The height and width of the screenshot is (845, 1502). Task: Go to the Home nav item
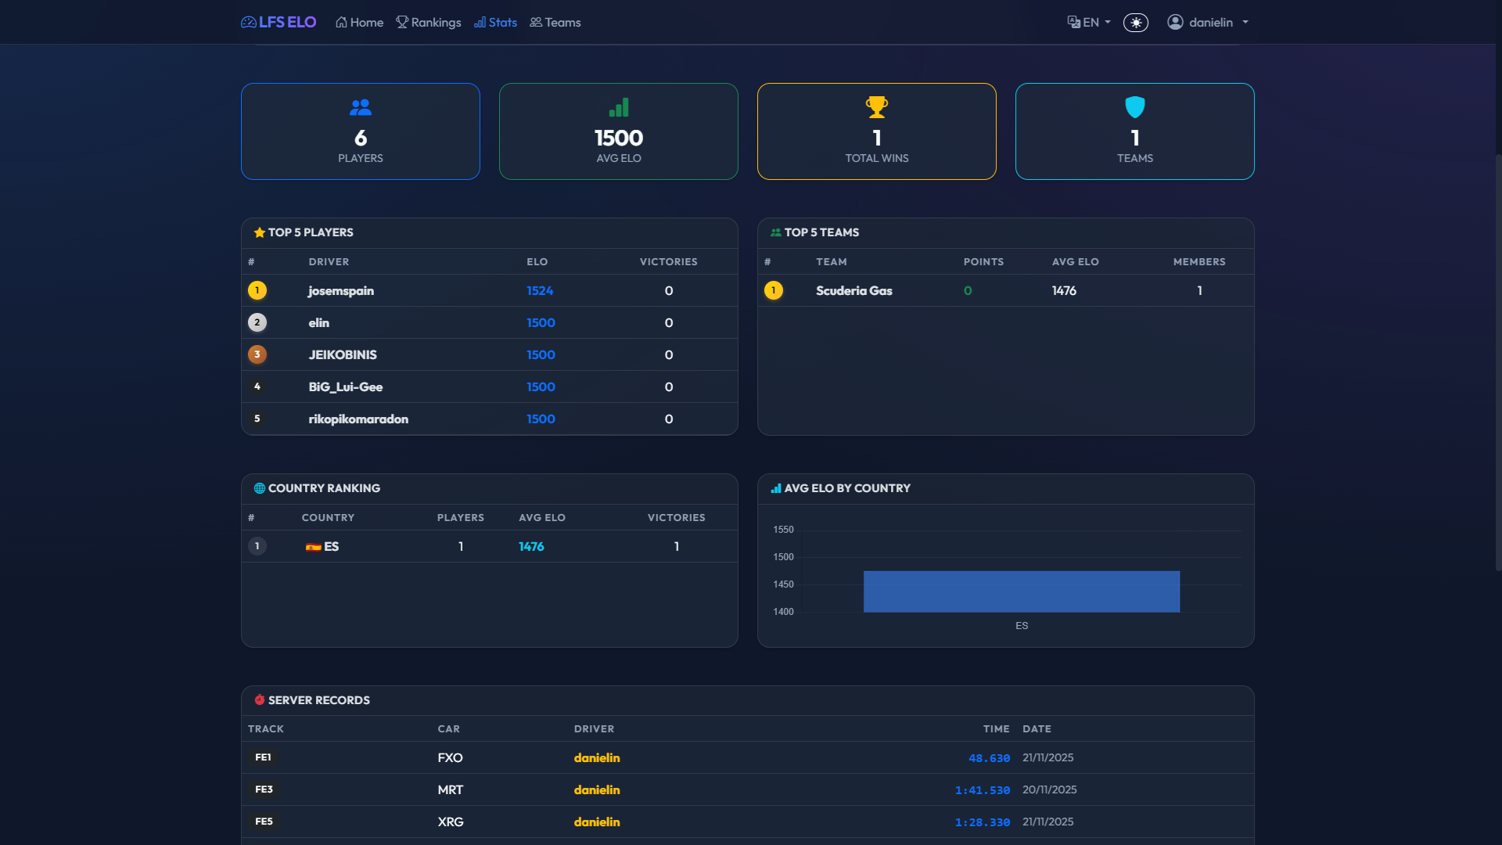pos(359,23)
